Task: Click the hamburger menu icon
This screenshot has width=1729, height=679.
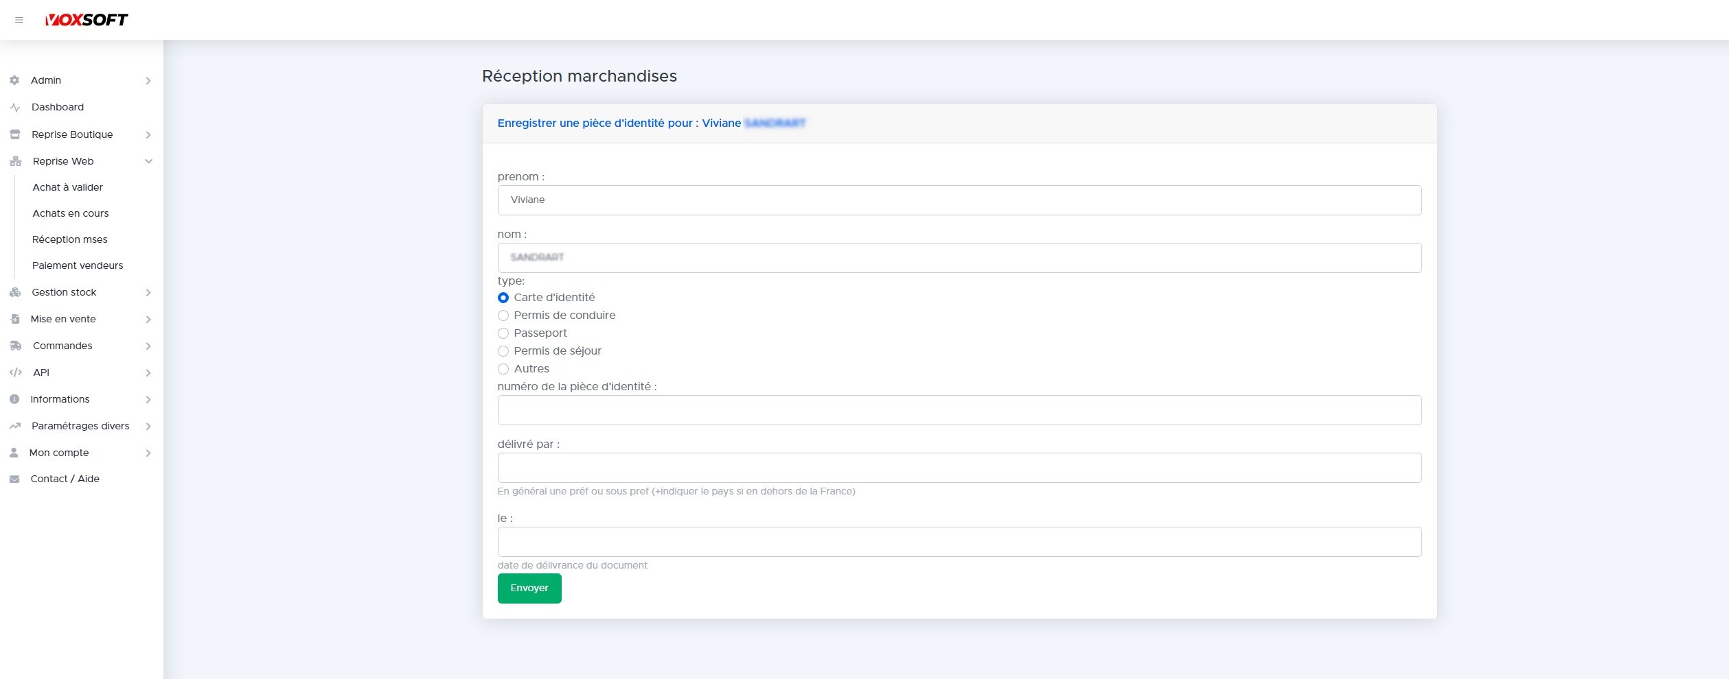Action: click(x=19, y=20)
